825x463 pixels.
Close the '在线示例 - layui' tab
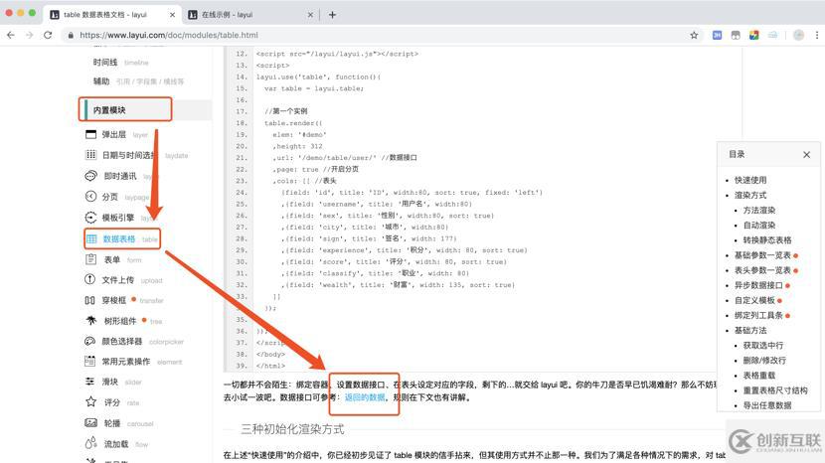(x=310, y=15)
